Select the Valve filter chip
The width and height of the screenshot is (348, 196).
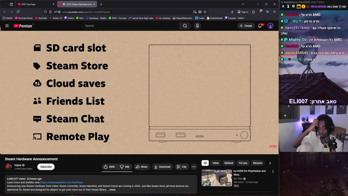pyautogui.click(x=215, y=163)
